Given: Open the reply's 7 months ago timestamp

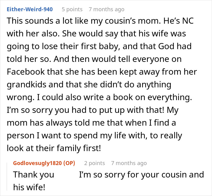Looking at the screenshot, I should click(x=129, y=163).
